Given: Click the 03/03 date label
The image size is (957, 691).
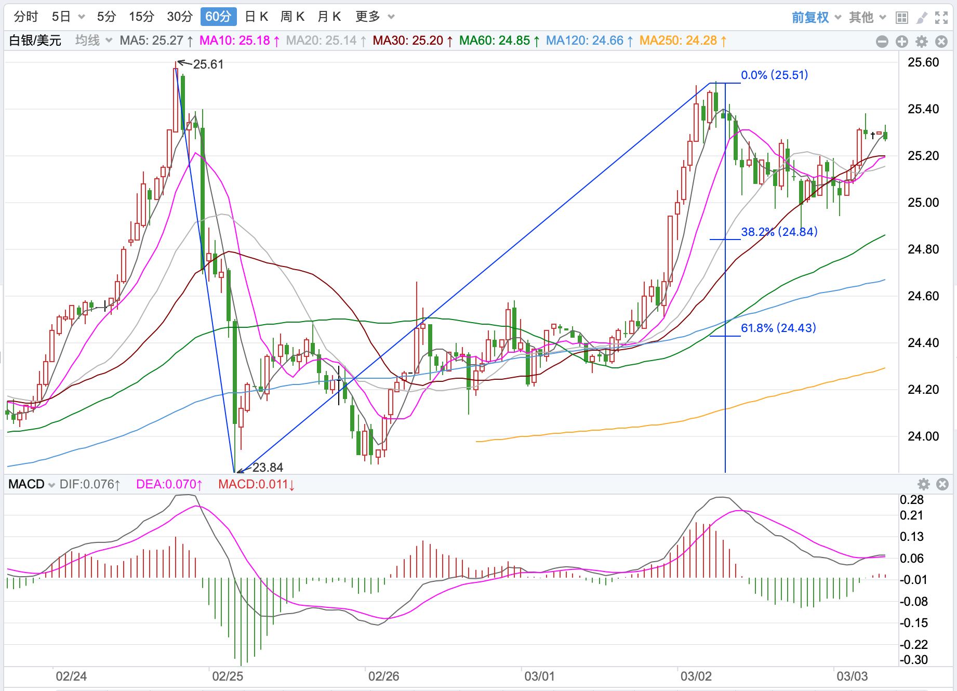Looking at the screenshot, I should tap(852, 676).
